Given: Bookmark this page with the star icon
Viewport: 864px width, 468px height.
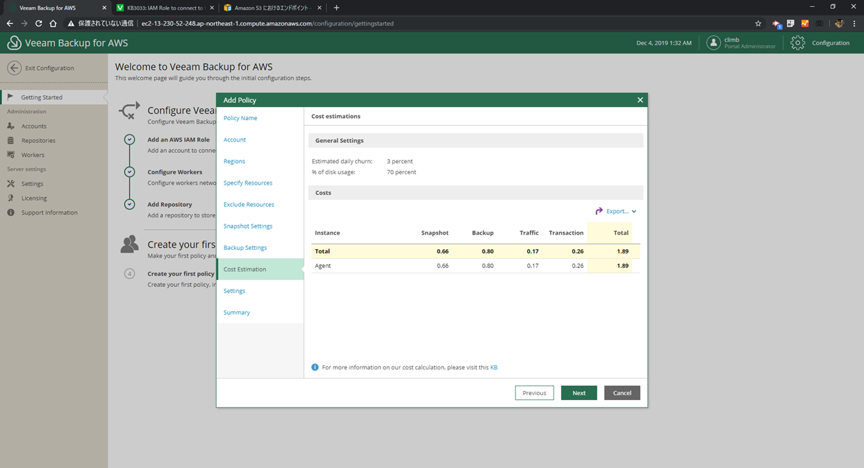Looking at the screenshot, I should [x=758, y=23].
